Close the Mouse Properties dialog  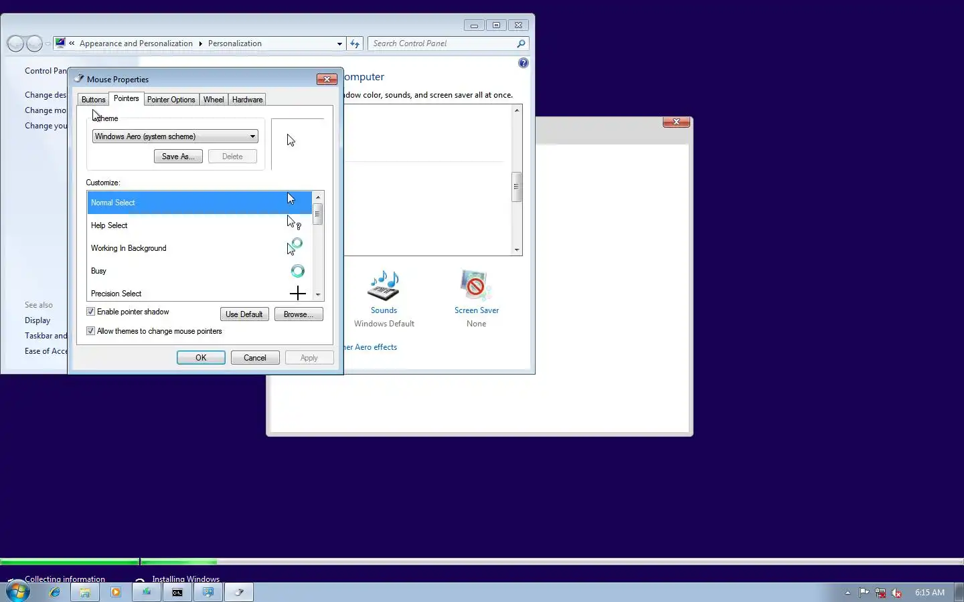point(327,79)
